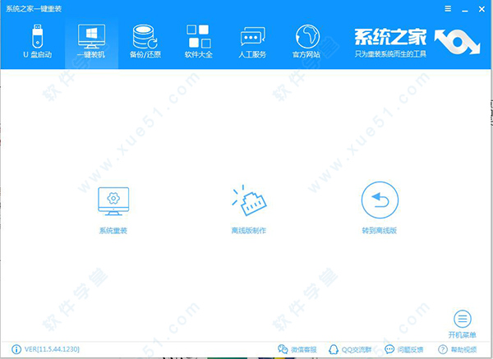
Task: Click the feedback speech bubble icon
Action: (389, 349)
